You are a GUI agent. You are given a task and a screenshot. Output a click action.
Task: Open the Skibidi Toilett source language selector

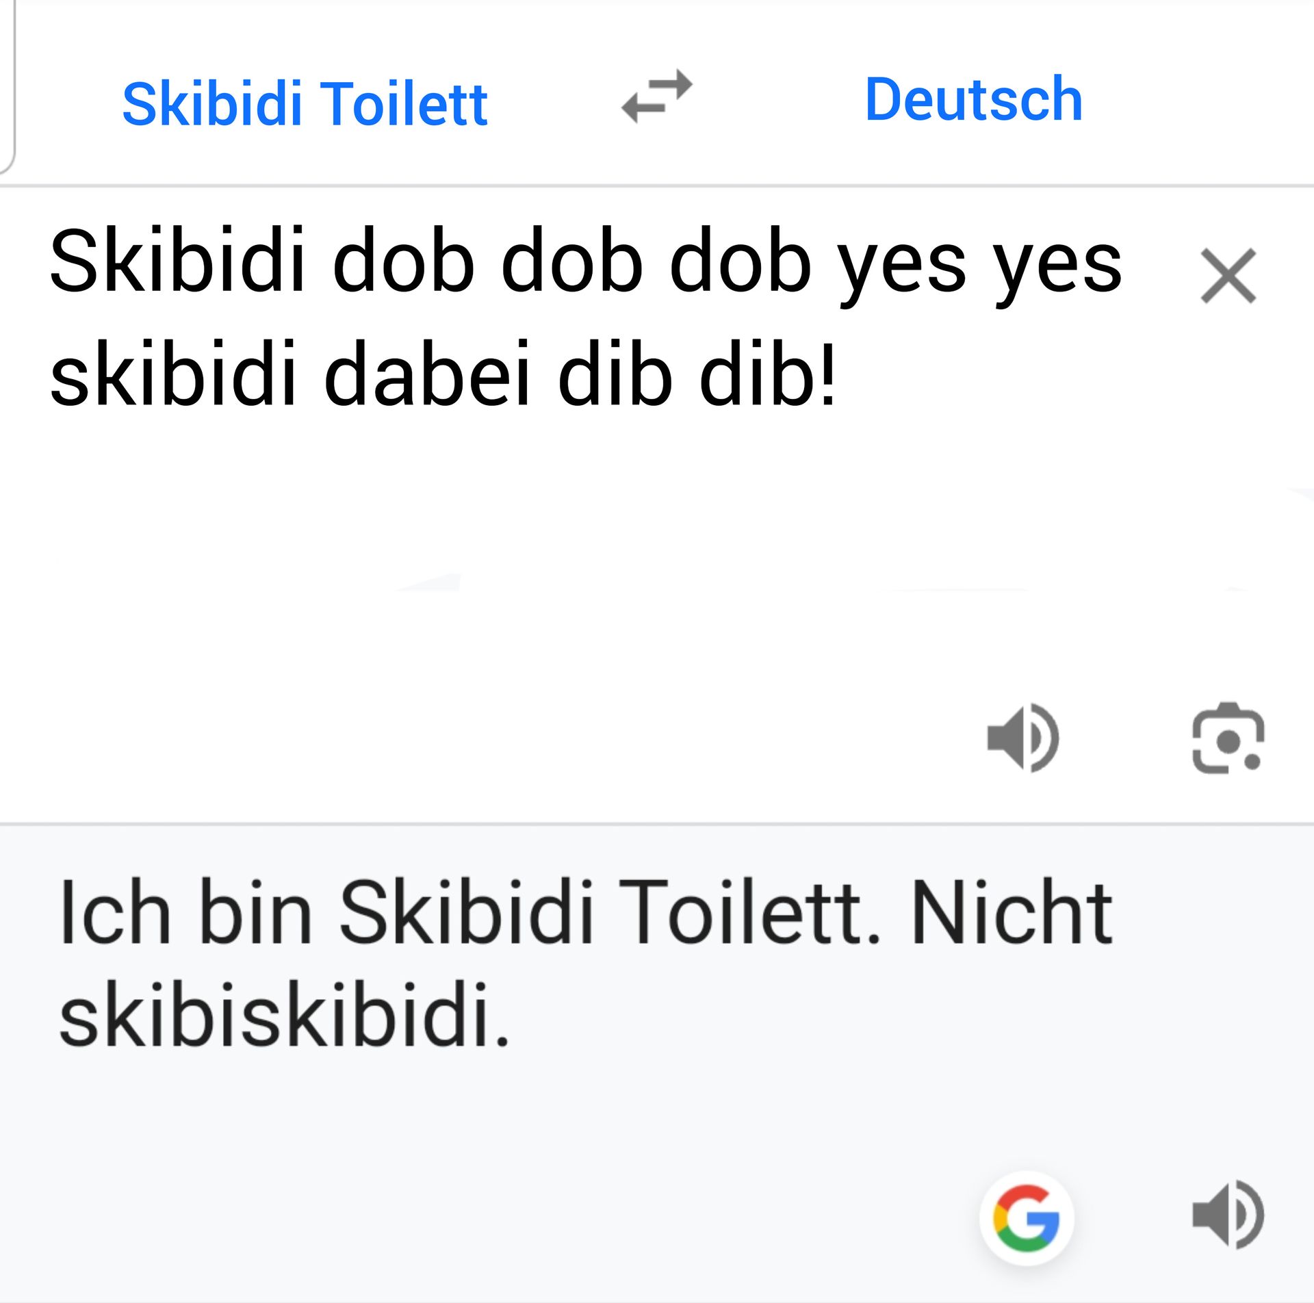click(305, 104)
